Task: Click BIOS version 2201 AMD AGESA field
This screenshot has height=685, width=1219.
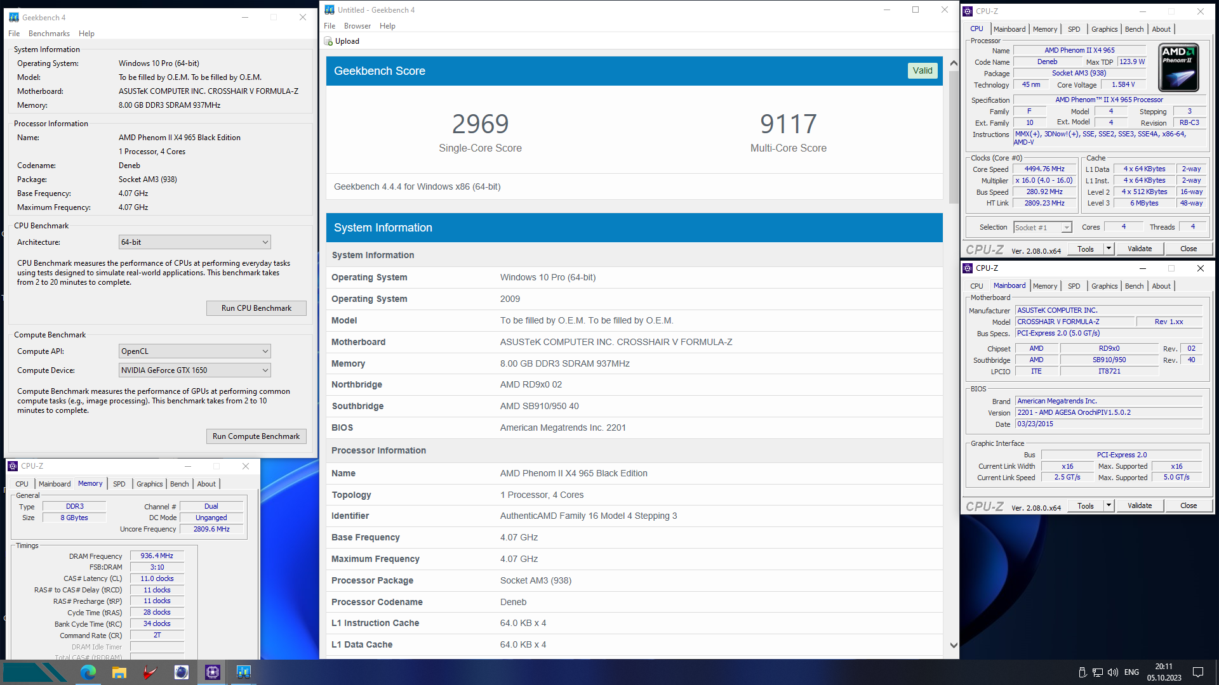Action: coord(1109,413)
